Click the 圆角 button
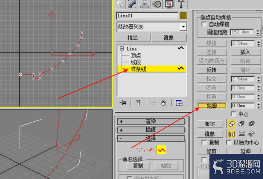Screen dimensions: 263x179 (x=212, y=88)
